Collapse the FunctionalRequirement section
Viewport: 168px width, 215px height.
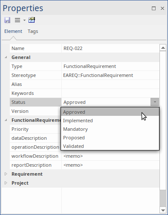(6, 120)
